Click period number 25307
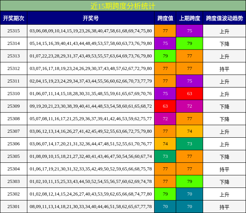Screen dimensions: 246x213 coord(14,131)
